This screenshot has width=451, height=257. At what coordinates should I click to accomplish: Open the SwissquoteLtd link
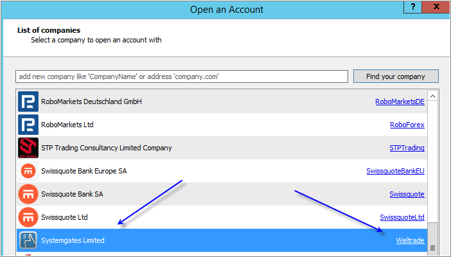402,217
